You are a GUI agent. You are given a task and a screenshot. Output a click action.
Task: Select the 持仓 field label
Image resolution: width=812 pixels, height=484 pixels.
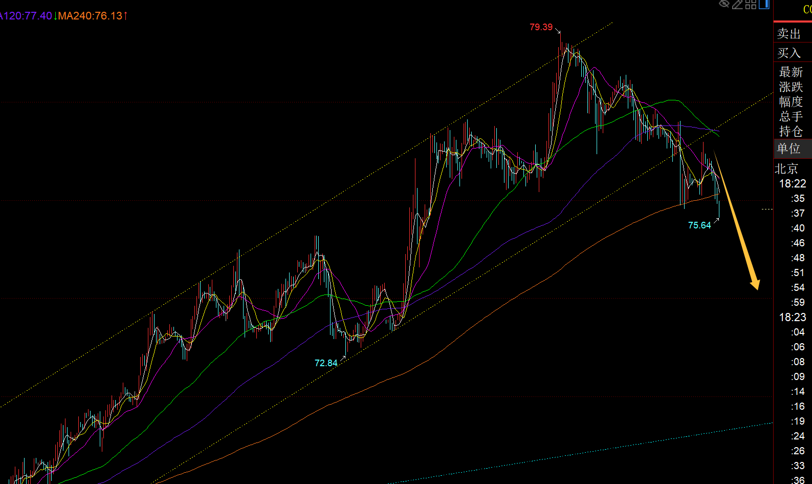pyautogui.click(x=791, y=132)
